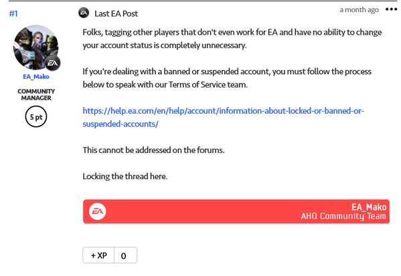401x276 pixels.
Task: Click the COMMUNITY MANAGER rank label
Action: coord(36,94)
